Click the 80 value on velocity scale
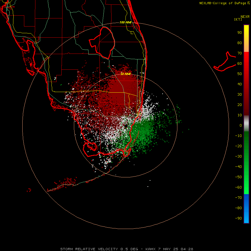The image size is (251, 251). (x=240, y=43)
